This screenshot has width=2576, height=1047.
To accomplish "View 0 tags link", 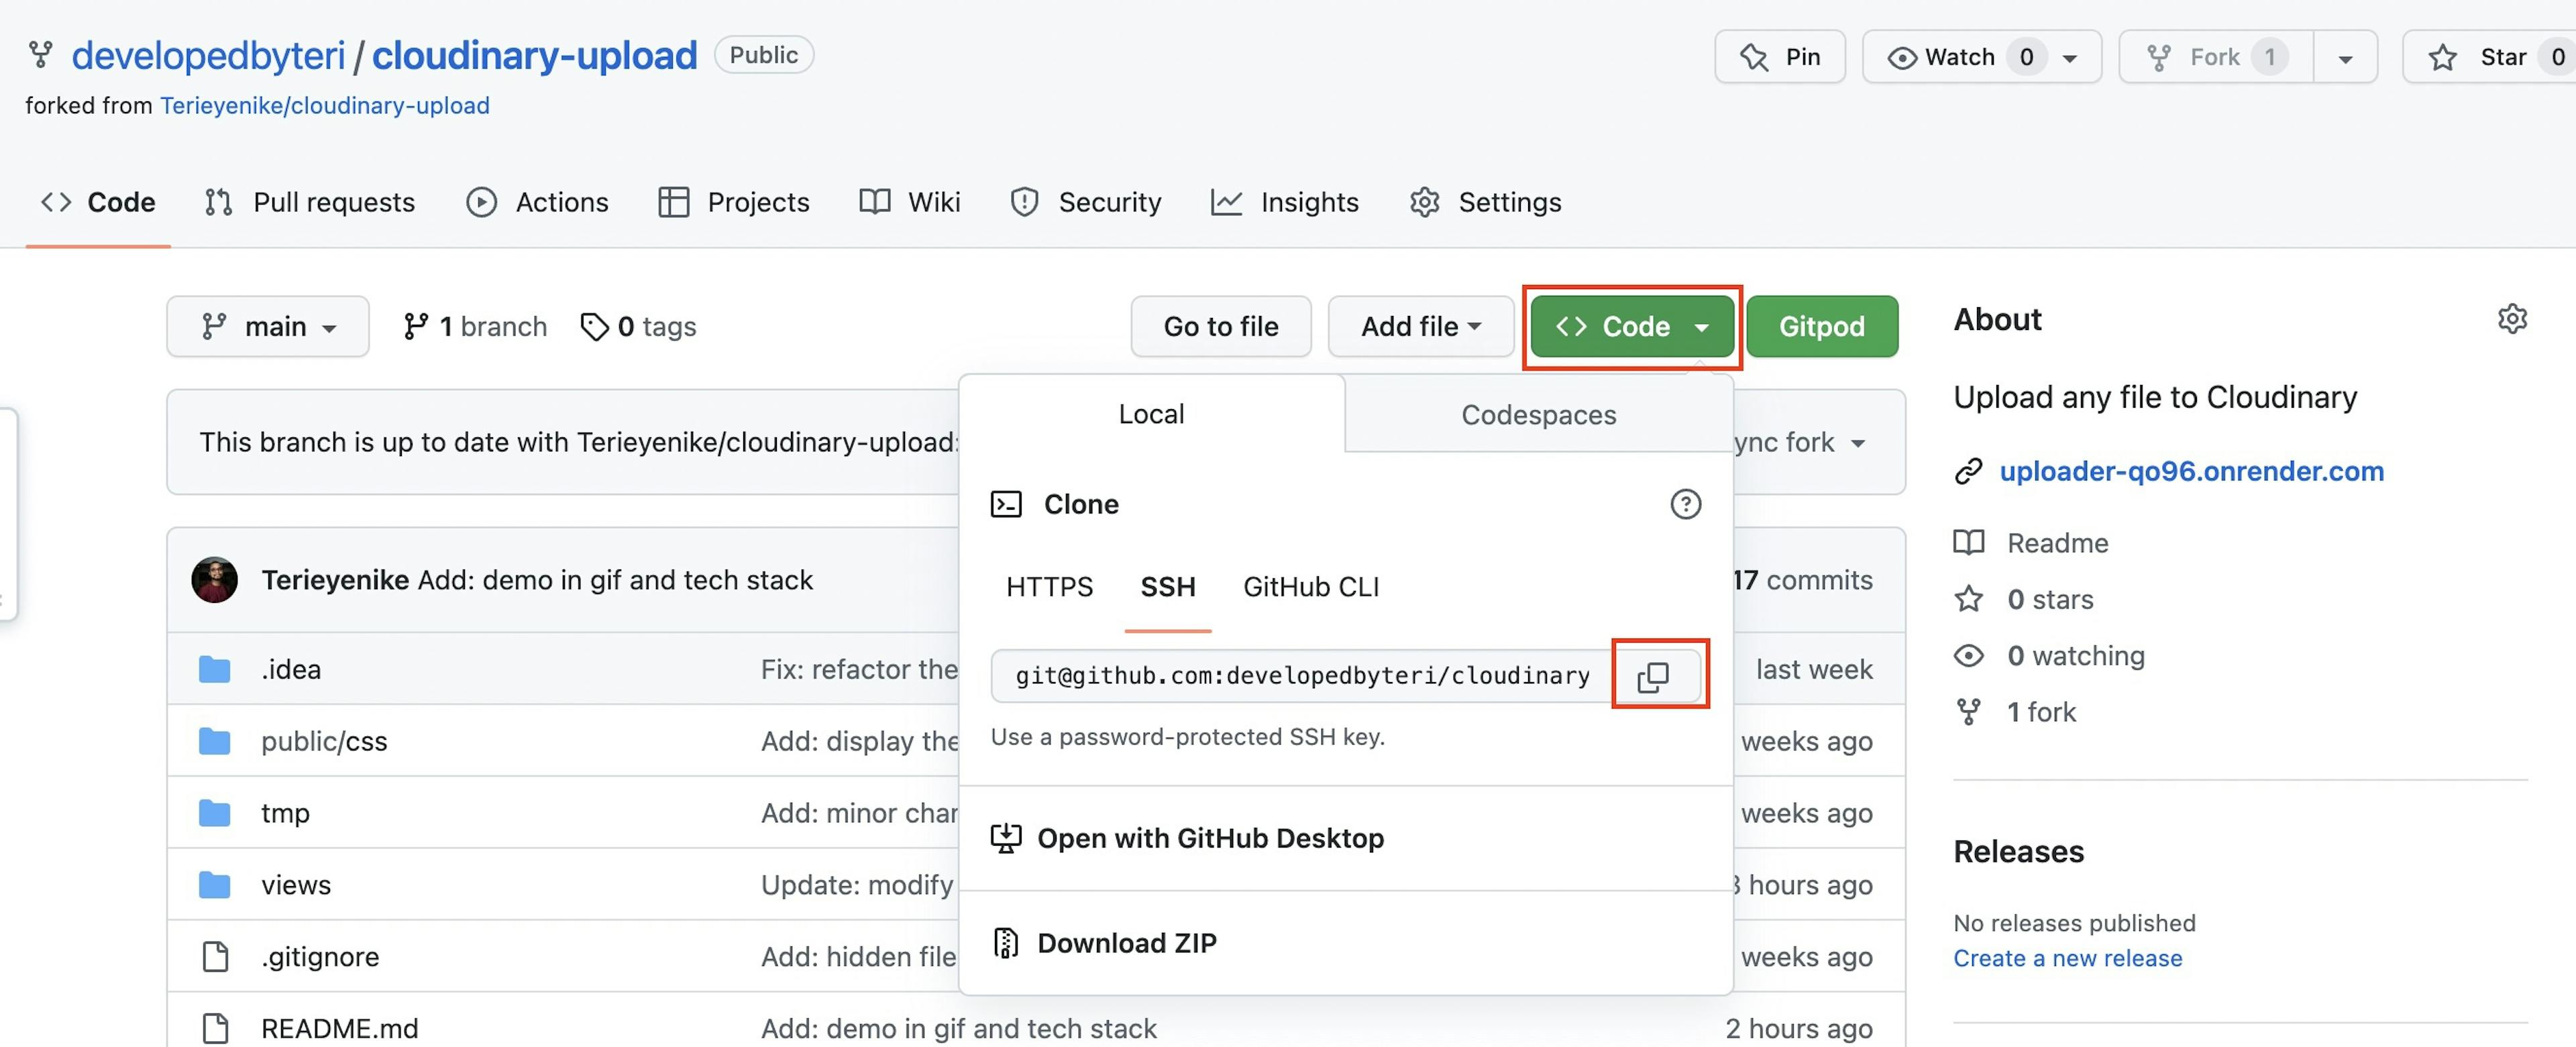I will 638,326.
